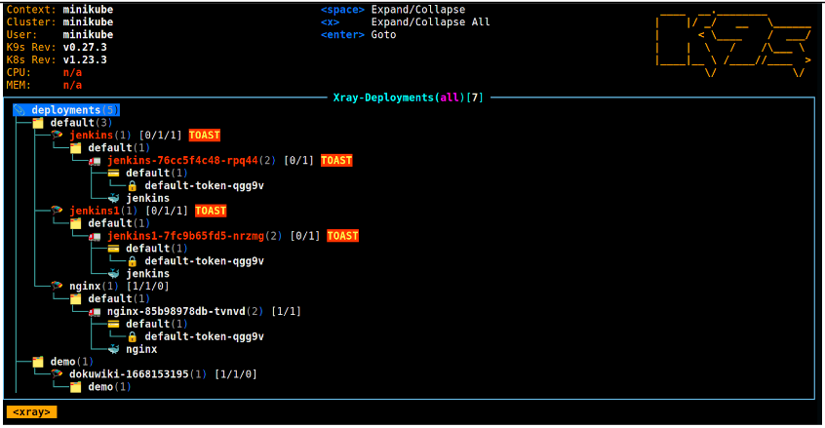Click the dokuwiki-1668153195 deployment icon
Image resolution: width=825 pixels, height=428 pixels.
[57, 374]
